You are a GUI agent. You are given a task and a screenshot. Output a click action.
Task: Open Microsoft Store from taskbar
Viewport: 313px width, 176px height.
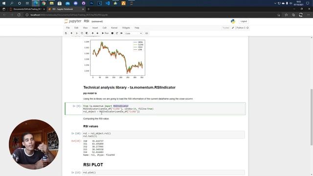(60, 3)
